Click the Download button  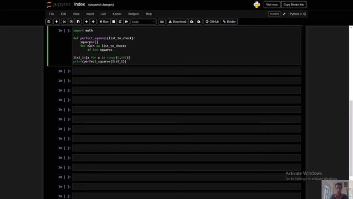pyautogui.click(x=178, y=22)
